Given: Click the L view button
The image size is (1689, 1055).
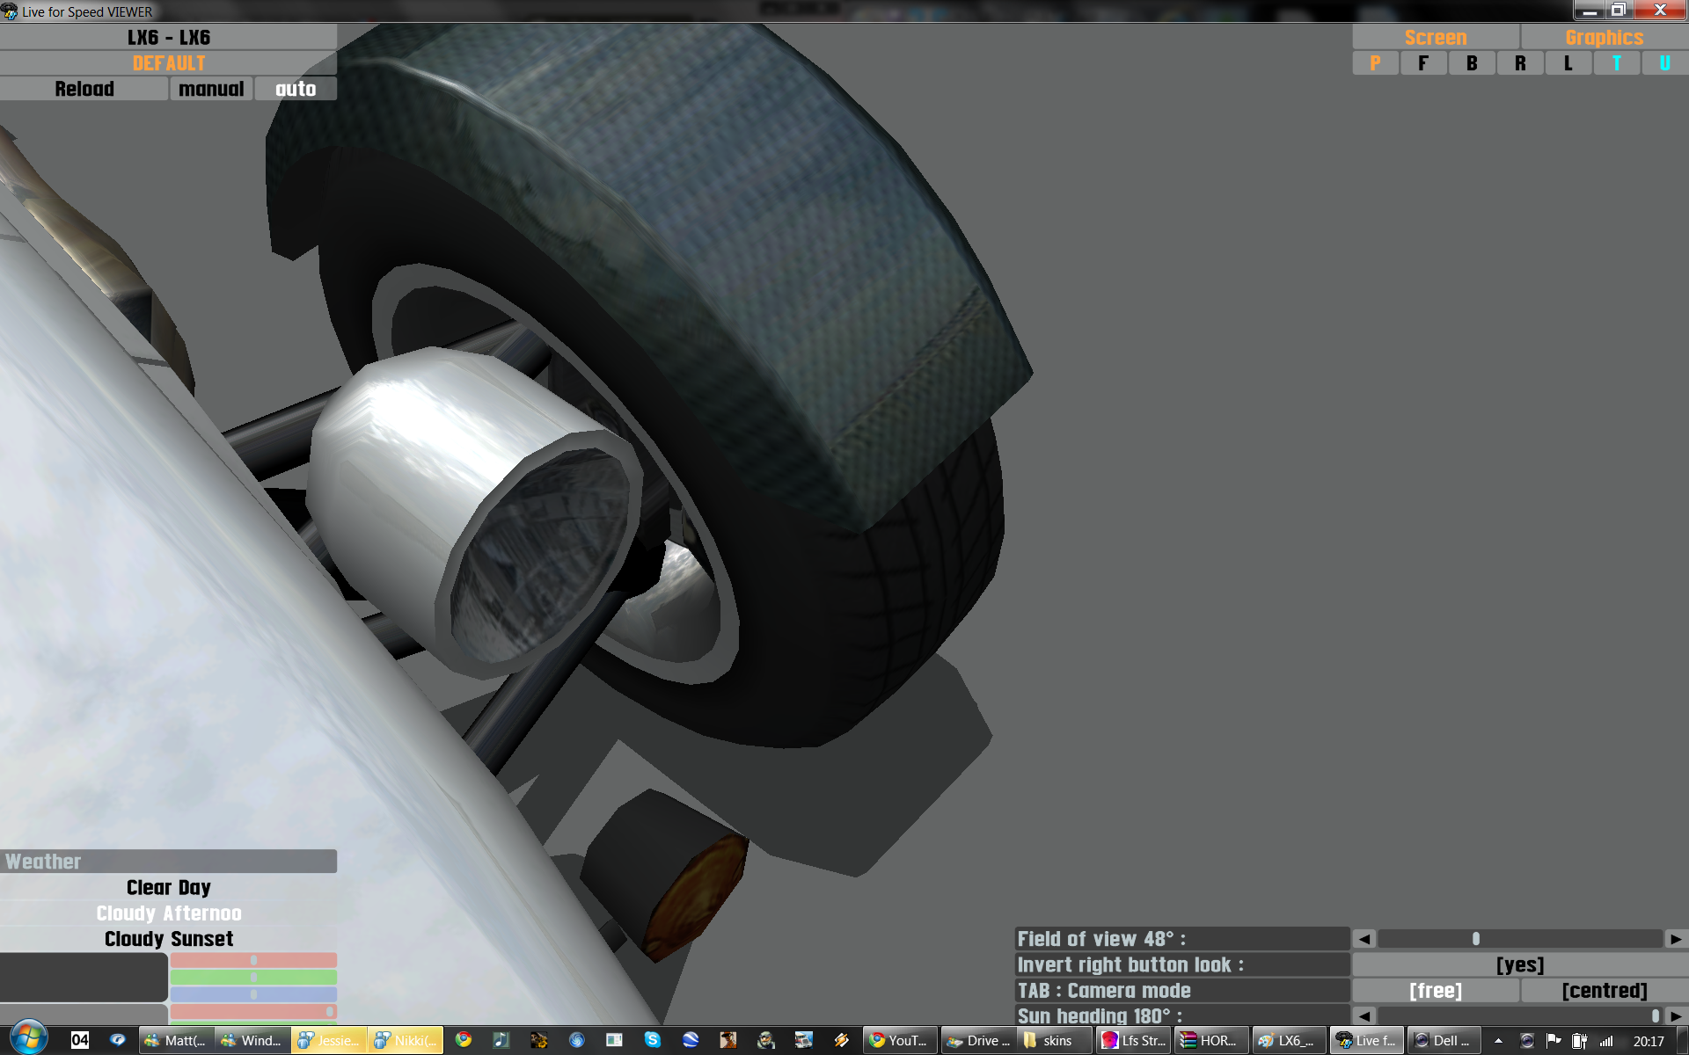Looking at the screenshot, I should (1568, 63).
